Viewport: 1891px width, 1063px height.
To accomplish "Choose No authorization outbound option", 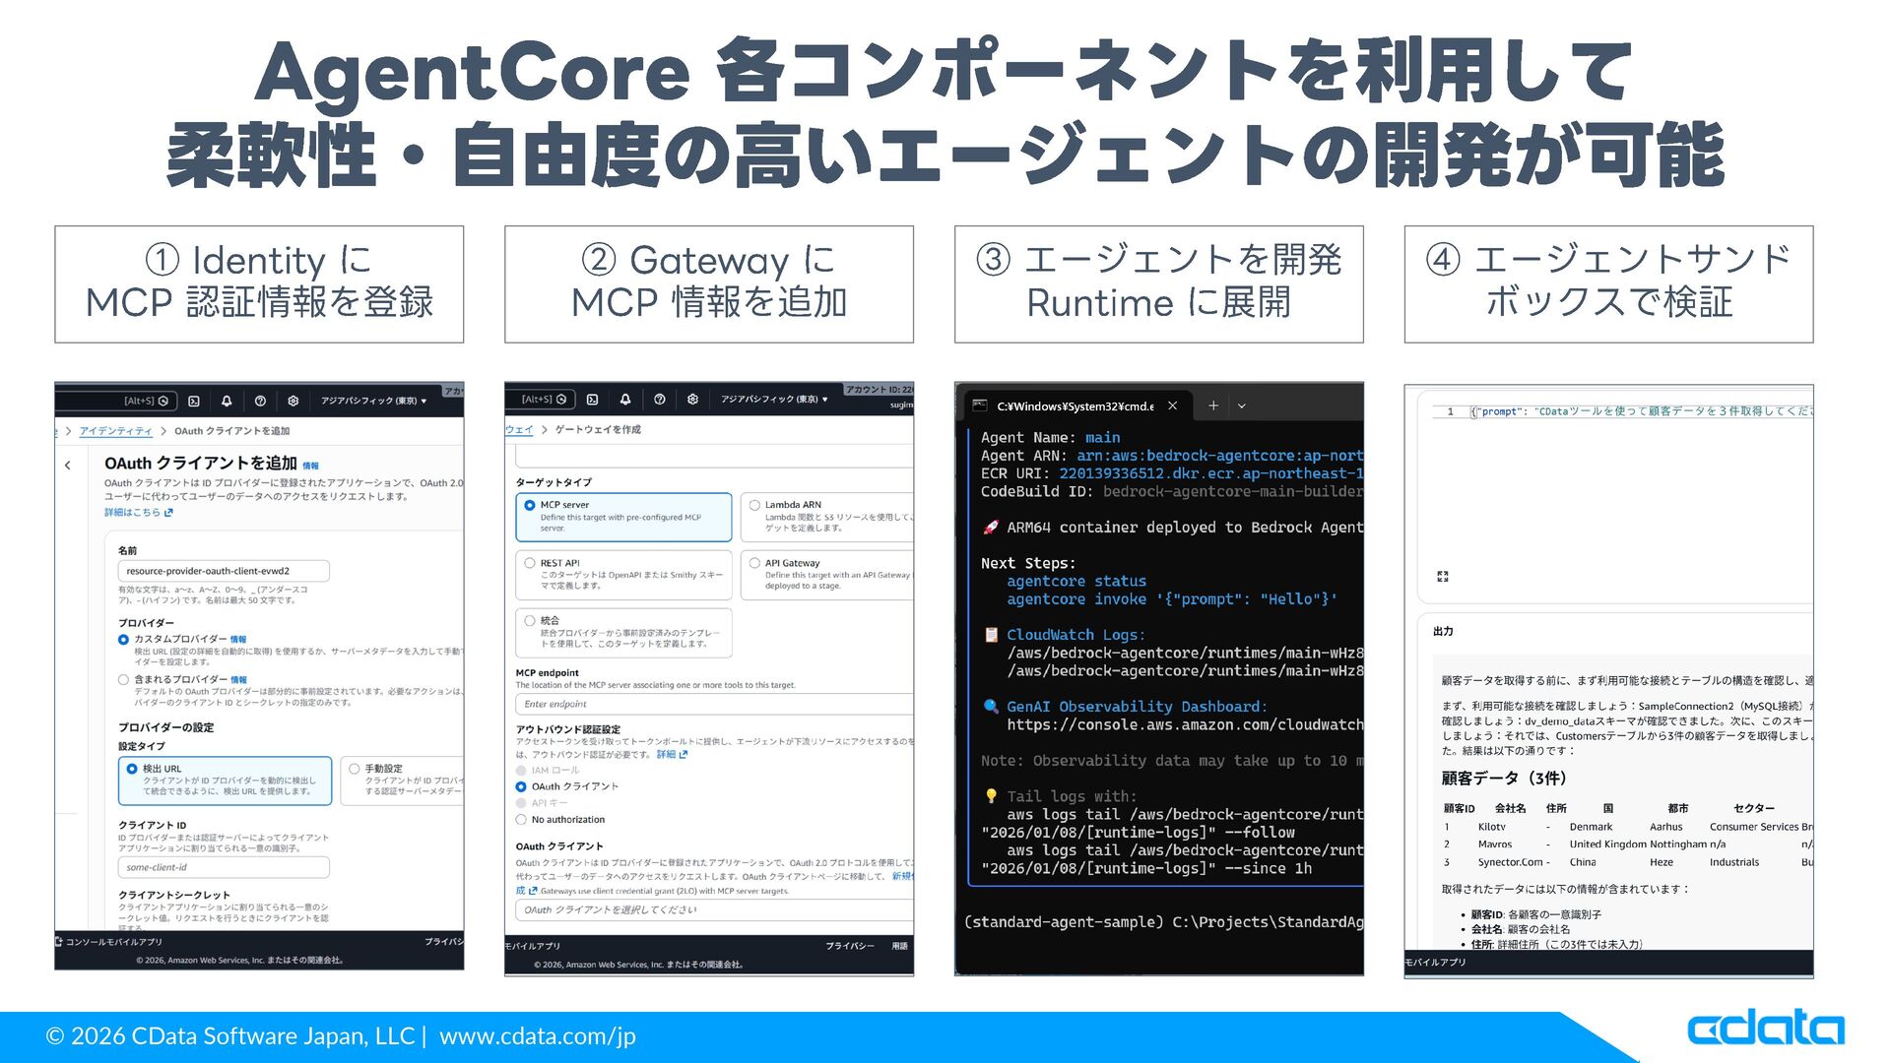I will [522, 820].
